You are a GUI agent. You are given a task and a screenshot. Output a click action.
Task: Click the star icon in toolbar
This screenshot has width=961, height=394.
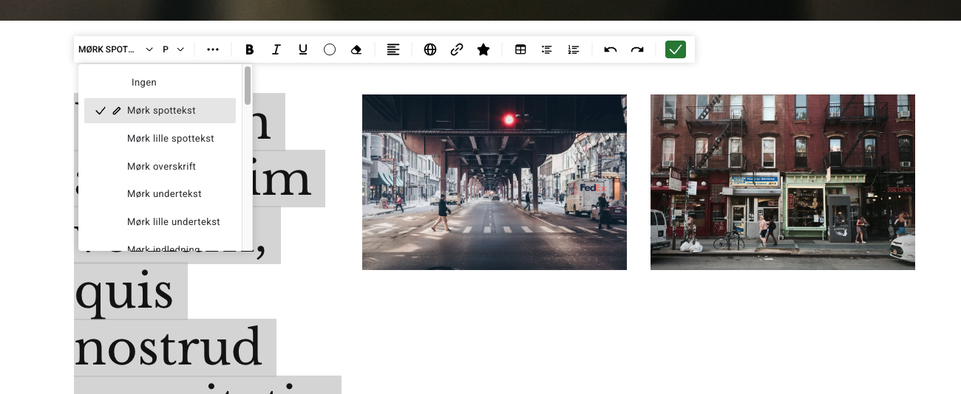tap(483, 49)
